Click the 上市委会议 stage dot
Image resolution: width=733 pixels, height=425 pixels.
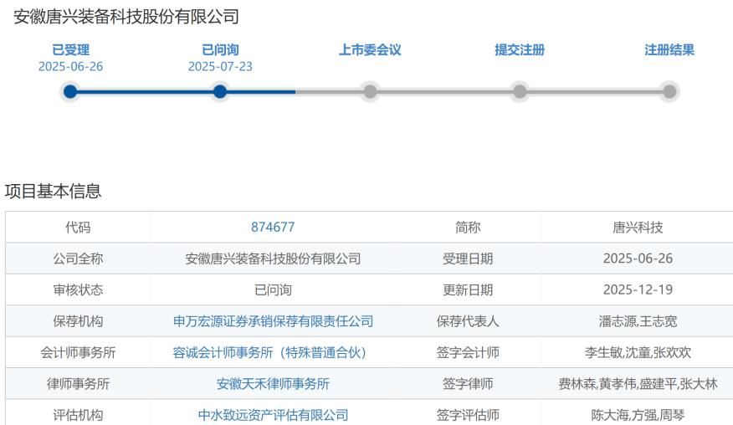[370, 91]
